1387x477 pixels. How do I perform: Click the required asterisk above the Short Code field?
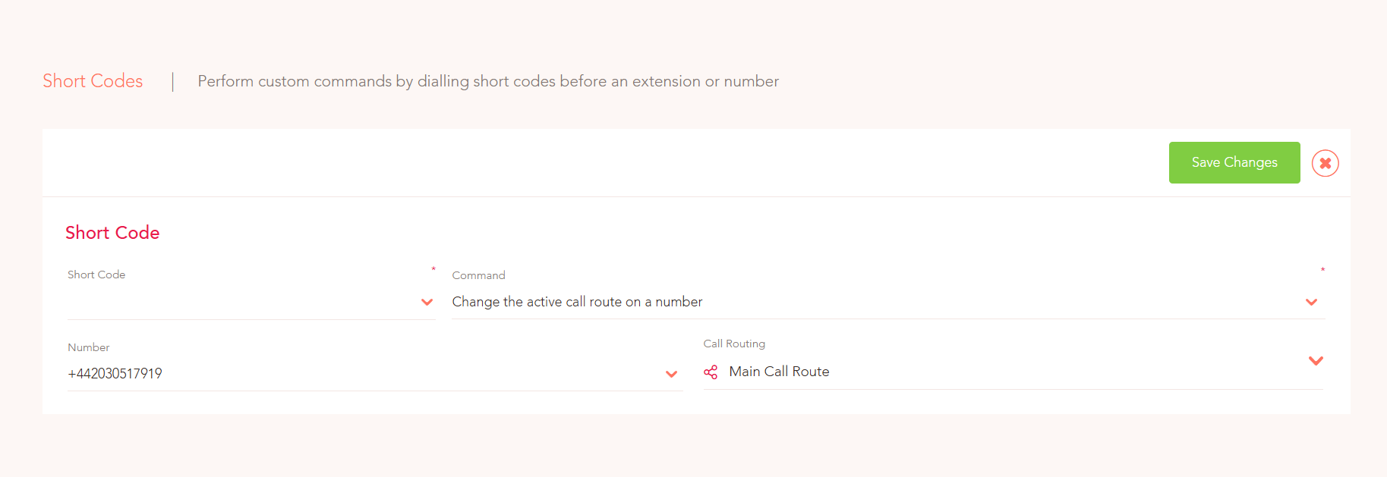click(433, 269)
